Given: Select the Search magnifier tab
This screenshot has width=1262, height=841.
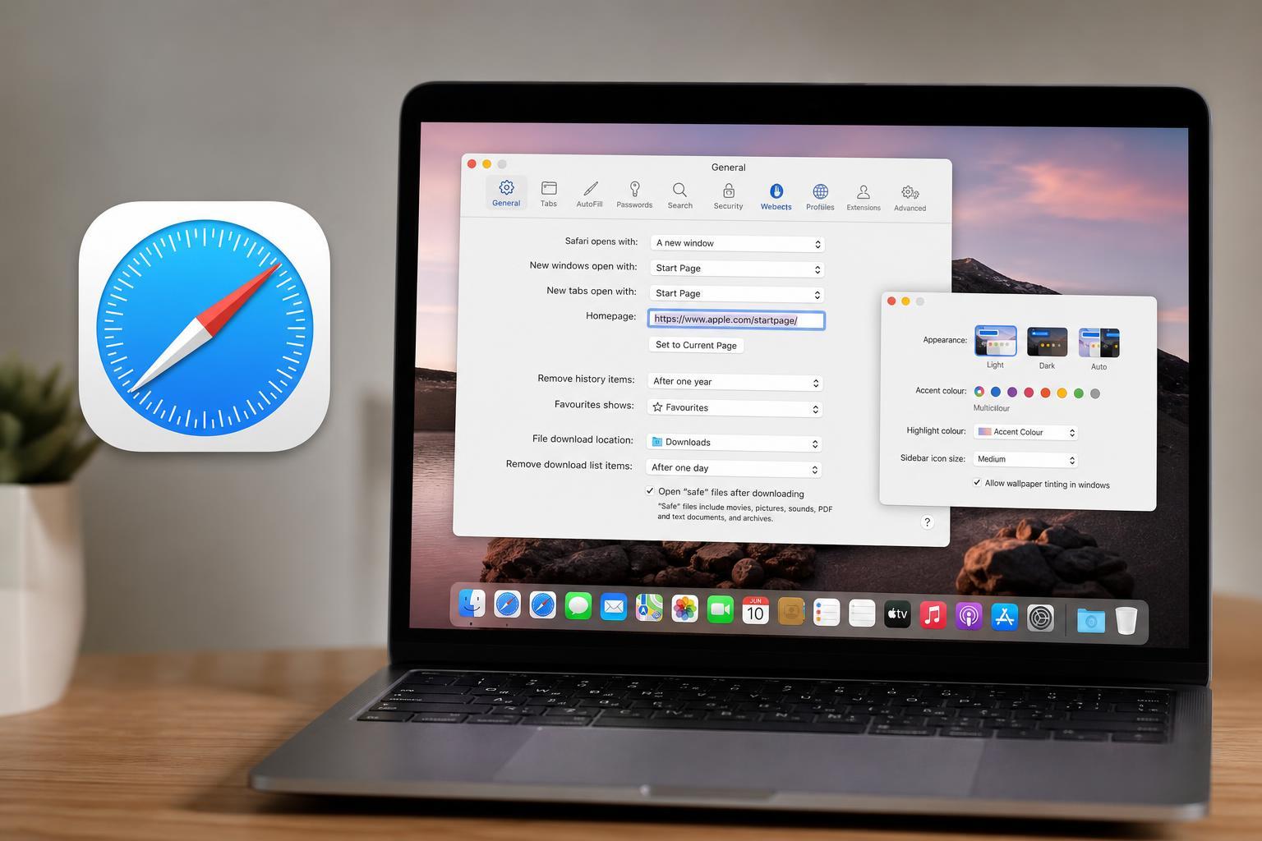Looking at the screenshot, I should tap(679, 195).
